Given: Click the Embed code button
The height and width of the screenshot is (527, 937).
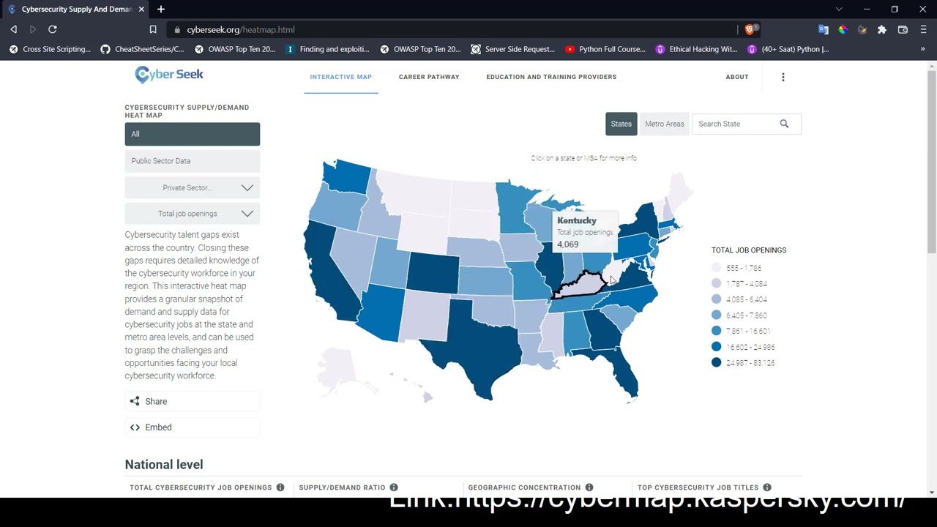Looking at the screenshot, I should pos(192,427).
